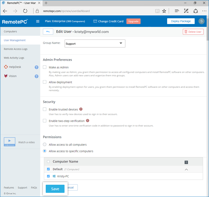This screenshot has height=197, width=209.
Task: Select Allow access to all computers
Action: click(x=44, y=144)
